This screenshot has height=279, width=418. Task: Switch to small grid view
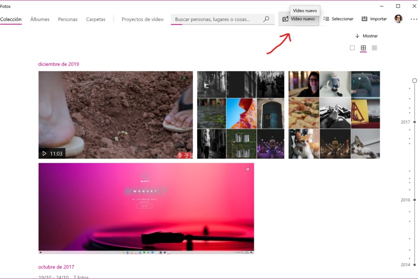[374, 48]
